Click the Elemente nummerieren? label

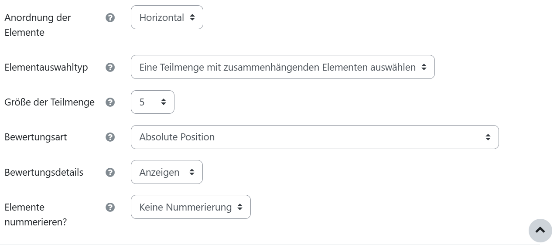(x=36, y=214)
